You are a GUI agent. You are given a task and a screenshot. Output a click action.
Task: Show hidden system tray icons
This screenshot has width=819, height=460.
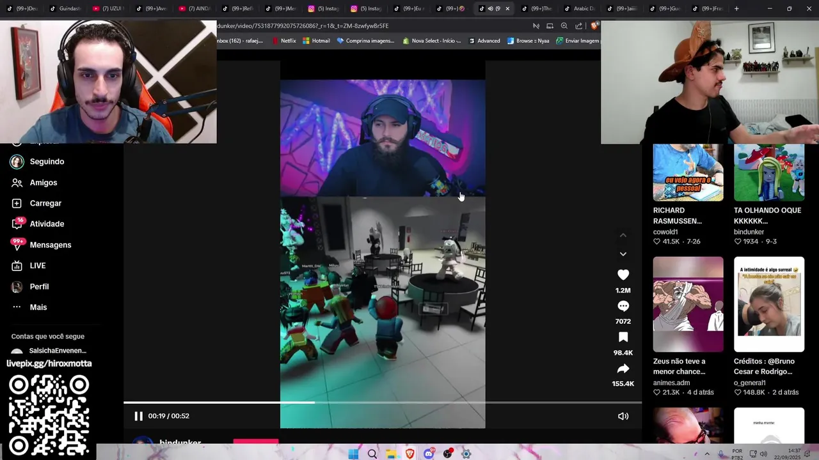707,454
